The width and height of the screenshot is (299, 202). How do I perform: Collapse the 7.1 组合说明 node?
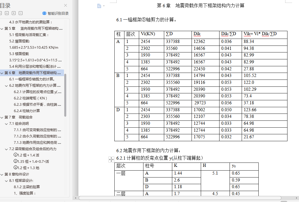click(6, 124)
